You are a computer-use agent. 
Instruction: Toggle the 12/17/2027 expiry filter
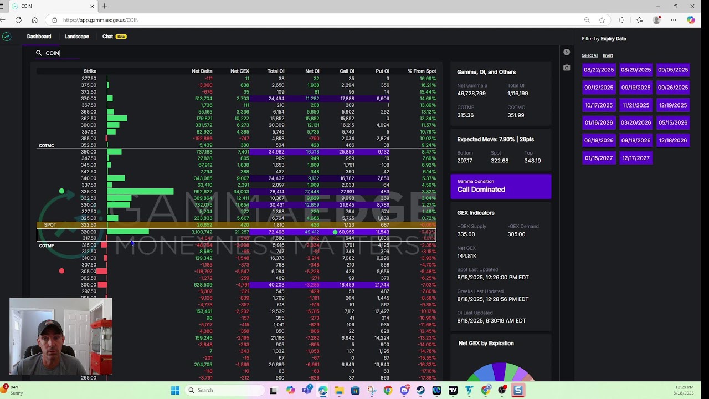(636, 158)
